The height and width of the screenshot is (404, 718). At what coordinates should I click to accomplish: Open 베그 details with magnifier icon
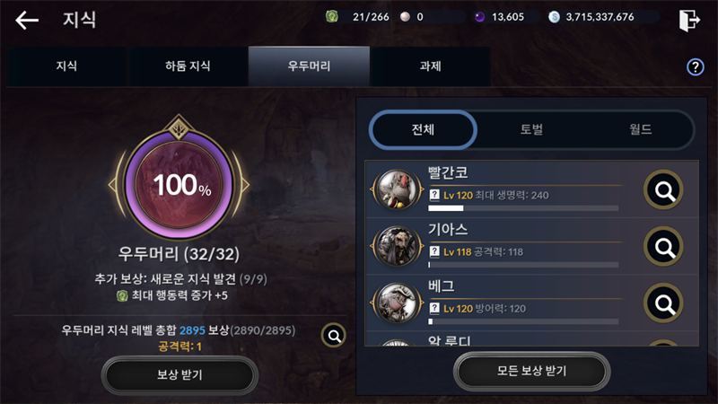coord(663,303)
